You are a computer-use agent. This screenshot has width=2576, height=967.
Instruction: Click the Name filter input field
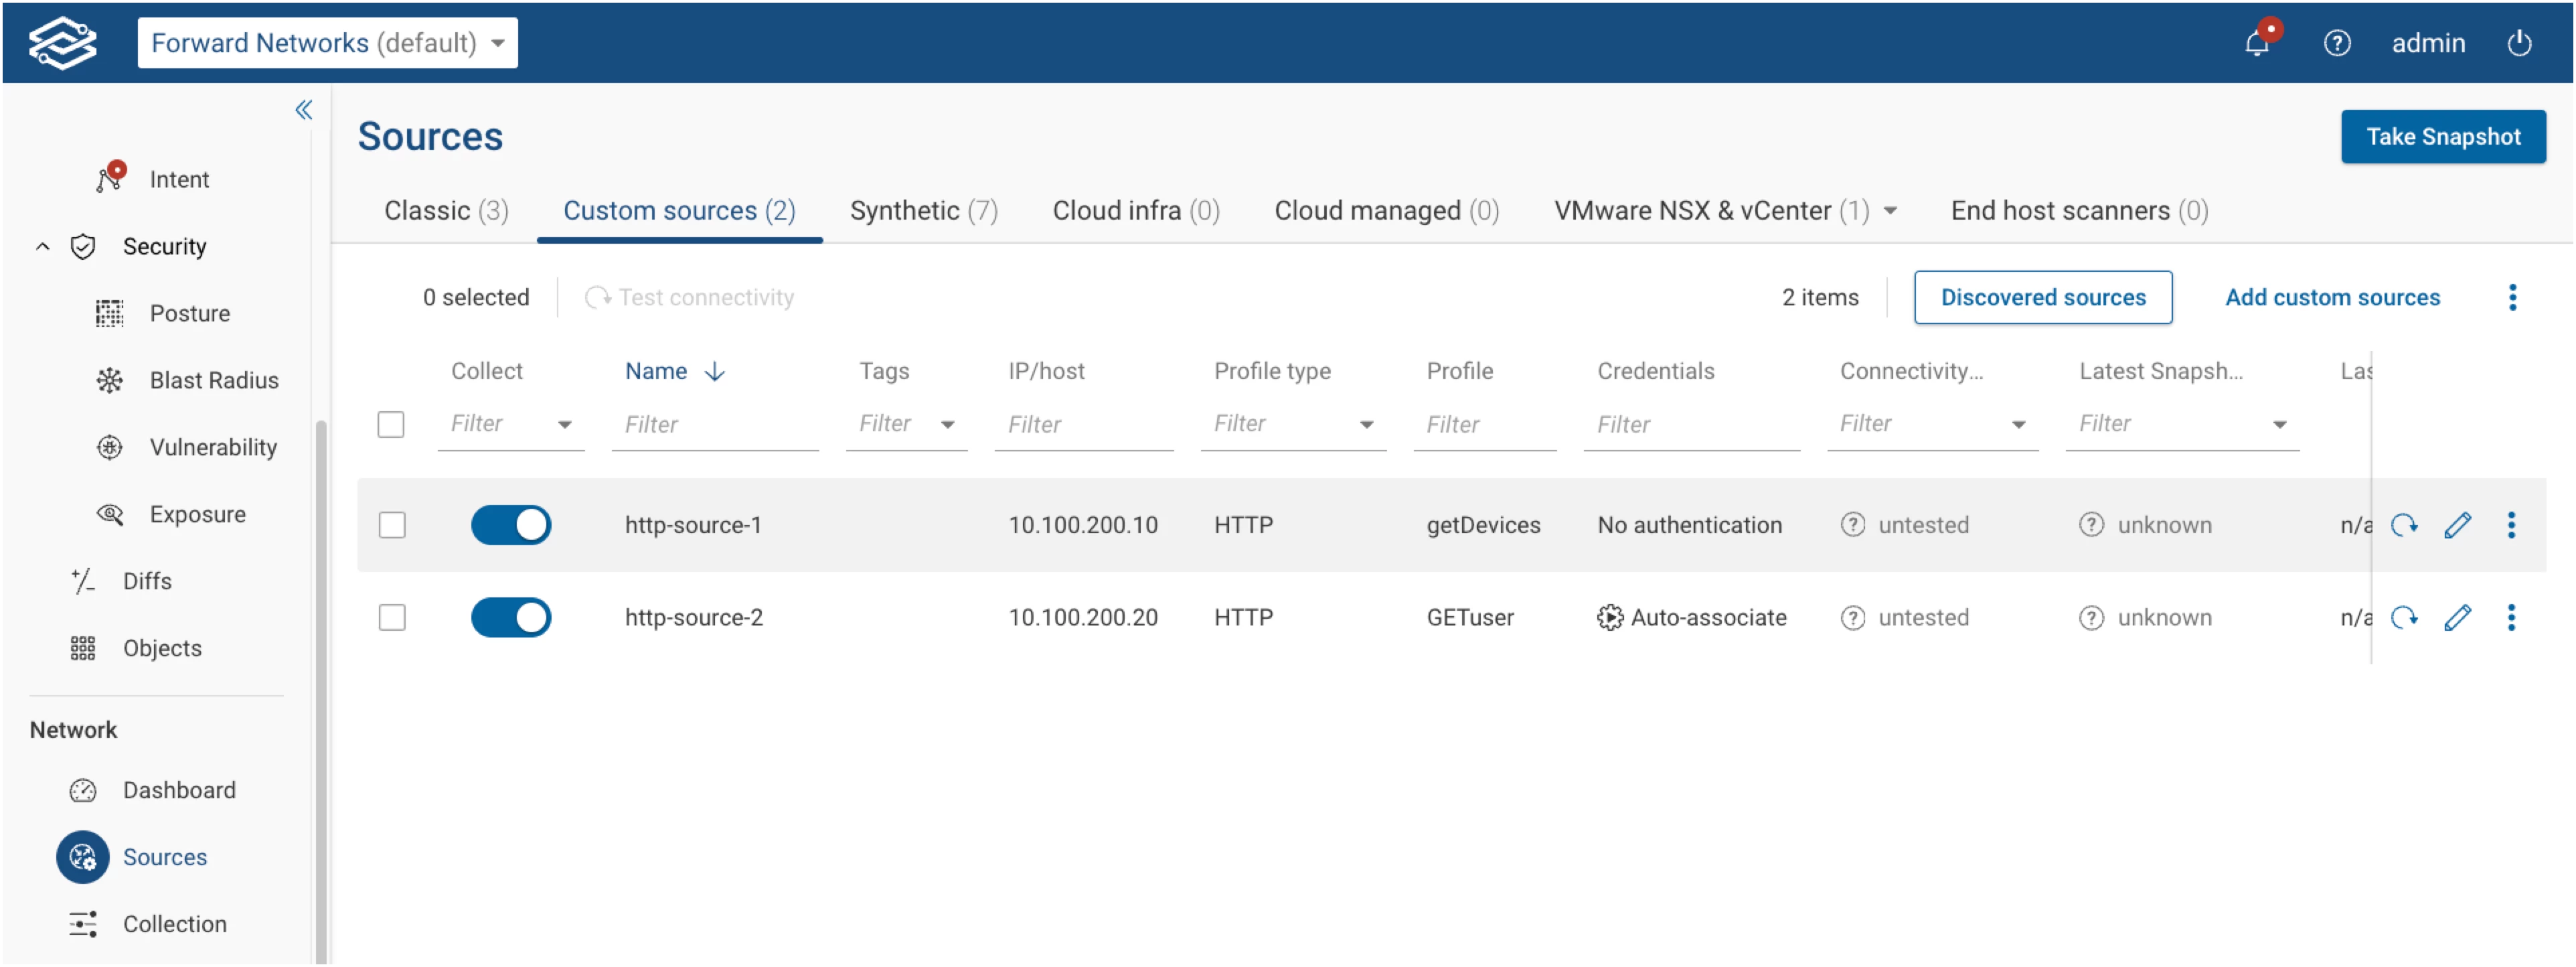pos(715,424)
